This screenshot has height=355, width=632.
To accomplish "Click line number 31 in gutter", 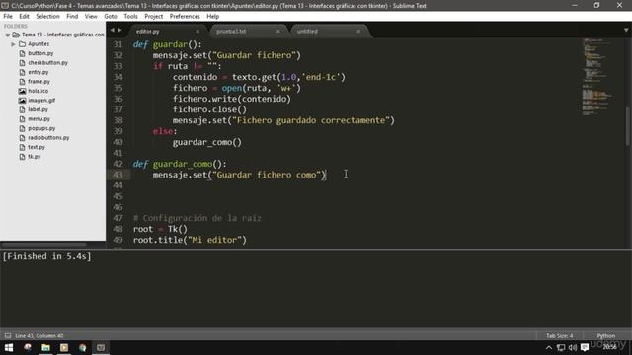I will point(118,44).
